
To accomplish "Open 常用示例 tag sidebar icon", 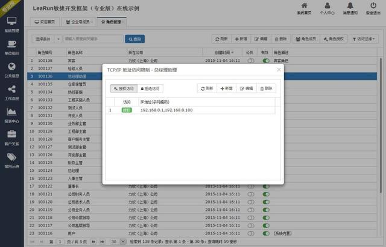I will coord(12,160).
